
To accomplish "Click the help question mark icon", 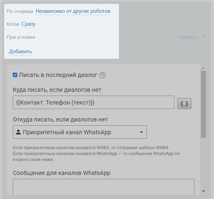I will 103,75.
